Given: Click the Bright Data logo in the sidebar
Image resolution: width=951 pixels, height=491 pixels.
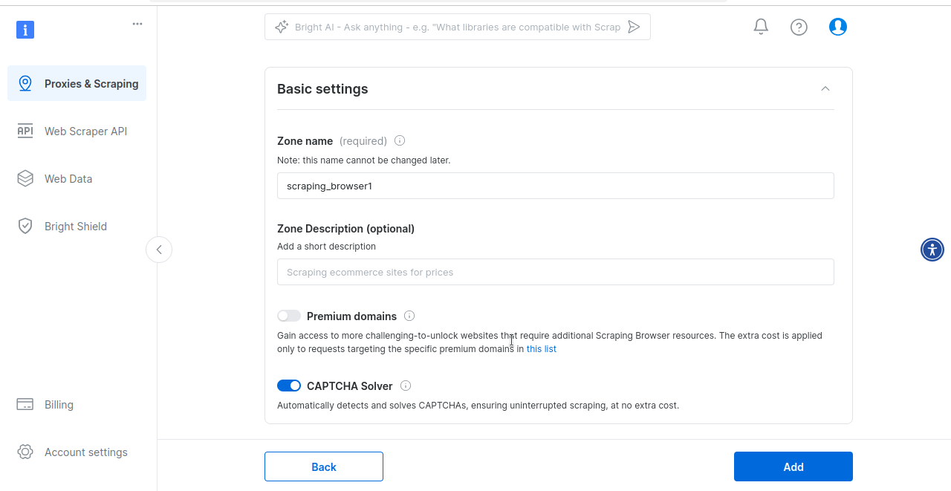Looking at the screenshot, I should click(25, 30).
